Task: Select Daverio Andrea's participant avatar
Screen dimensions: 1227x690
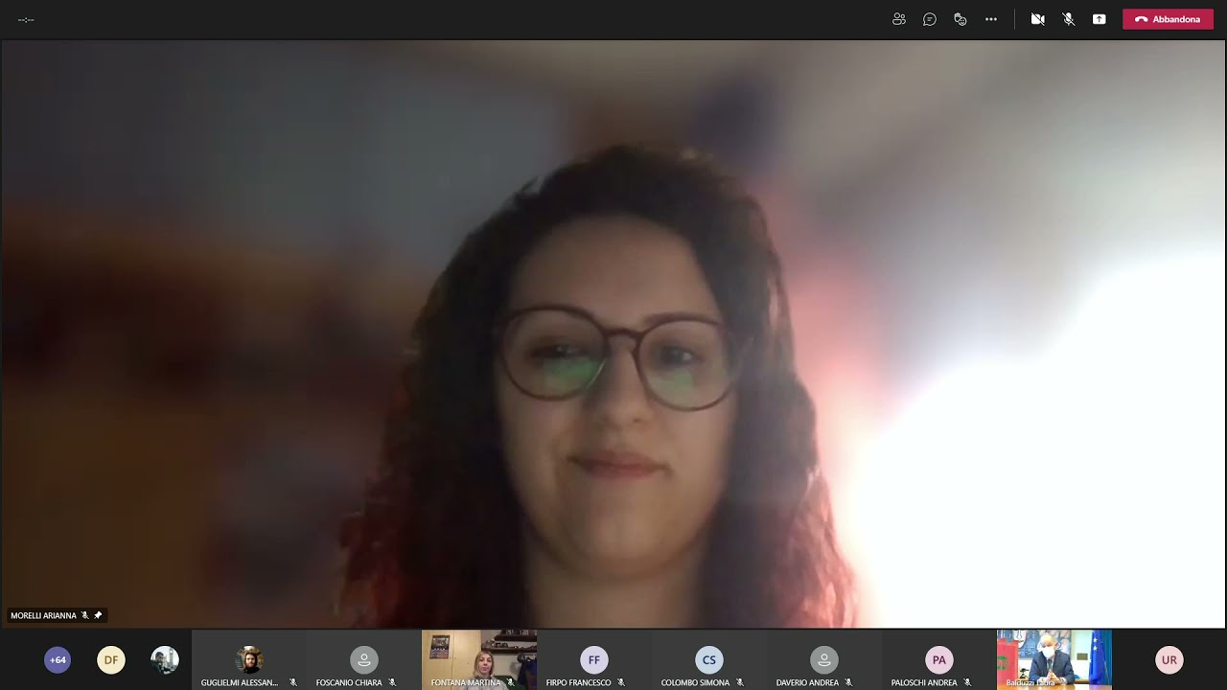Action: pyautogui.click(x=824, y=659)
